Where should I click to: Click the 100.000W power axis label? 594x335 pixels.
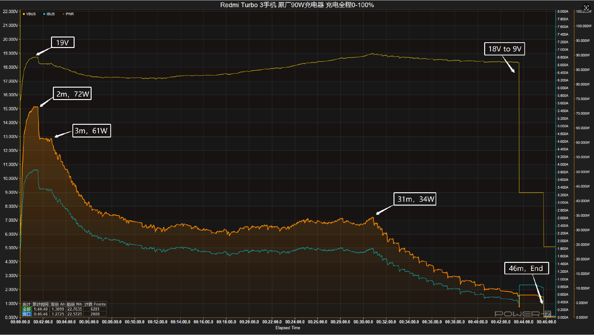583,26
